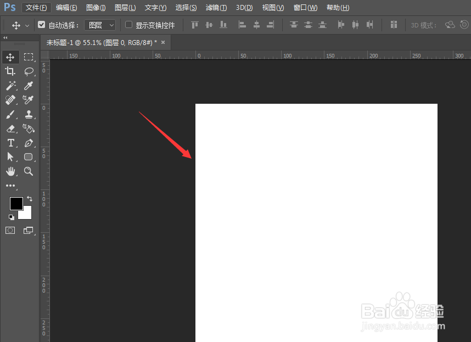Click distribute bottom edges button
471x342 pixels.
pyautogui.click(x=322, y=25)
